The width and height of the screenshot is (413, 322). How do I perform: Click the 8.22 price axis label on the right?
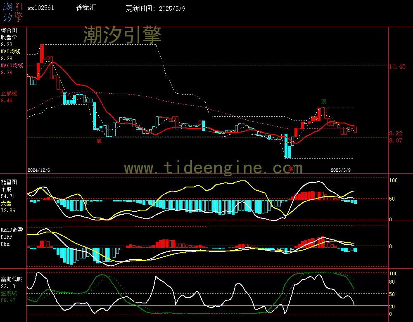[x=396, y=133]
